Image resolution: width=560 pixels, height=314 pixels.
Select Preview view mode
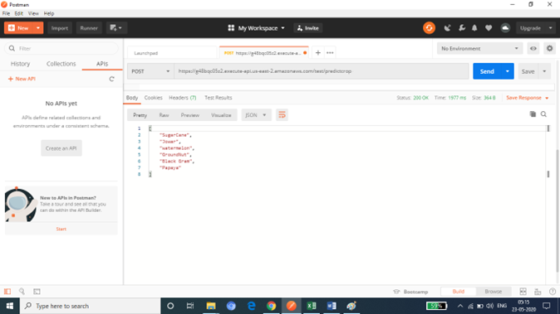[x=190, y=115]
